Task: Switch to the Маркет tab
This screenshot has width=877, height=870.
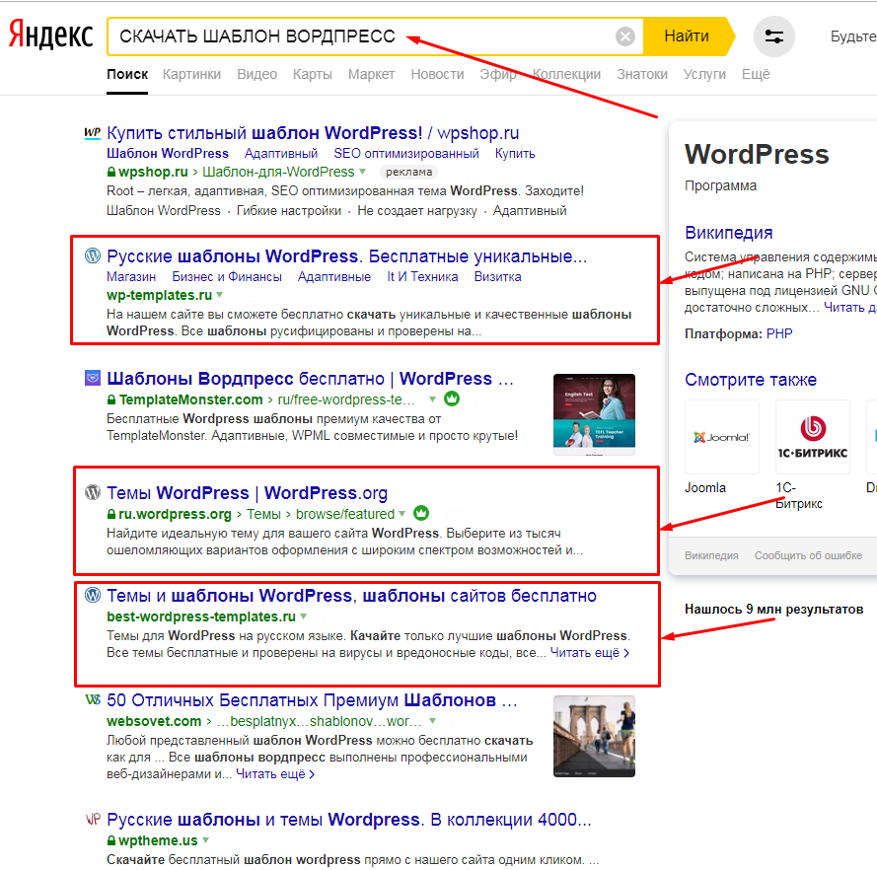Action: click(x=371, y=74)
